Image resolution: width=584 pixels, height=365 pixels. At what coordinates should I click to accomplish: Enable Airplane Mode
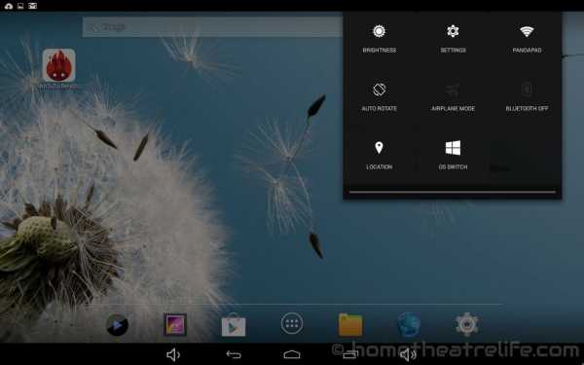pyautogui.click(x=453, y=96)
